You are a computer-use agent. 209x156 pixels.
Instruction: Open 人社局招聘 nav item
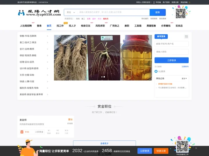click(x=26, y=26)
